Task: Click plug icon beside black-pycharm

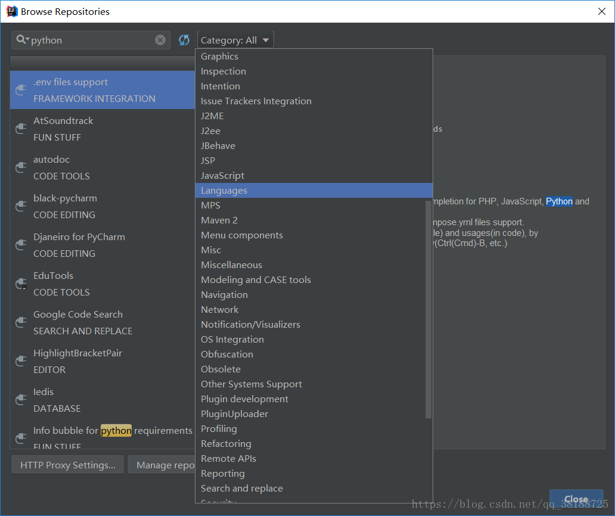Action: pos(21,206)
